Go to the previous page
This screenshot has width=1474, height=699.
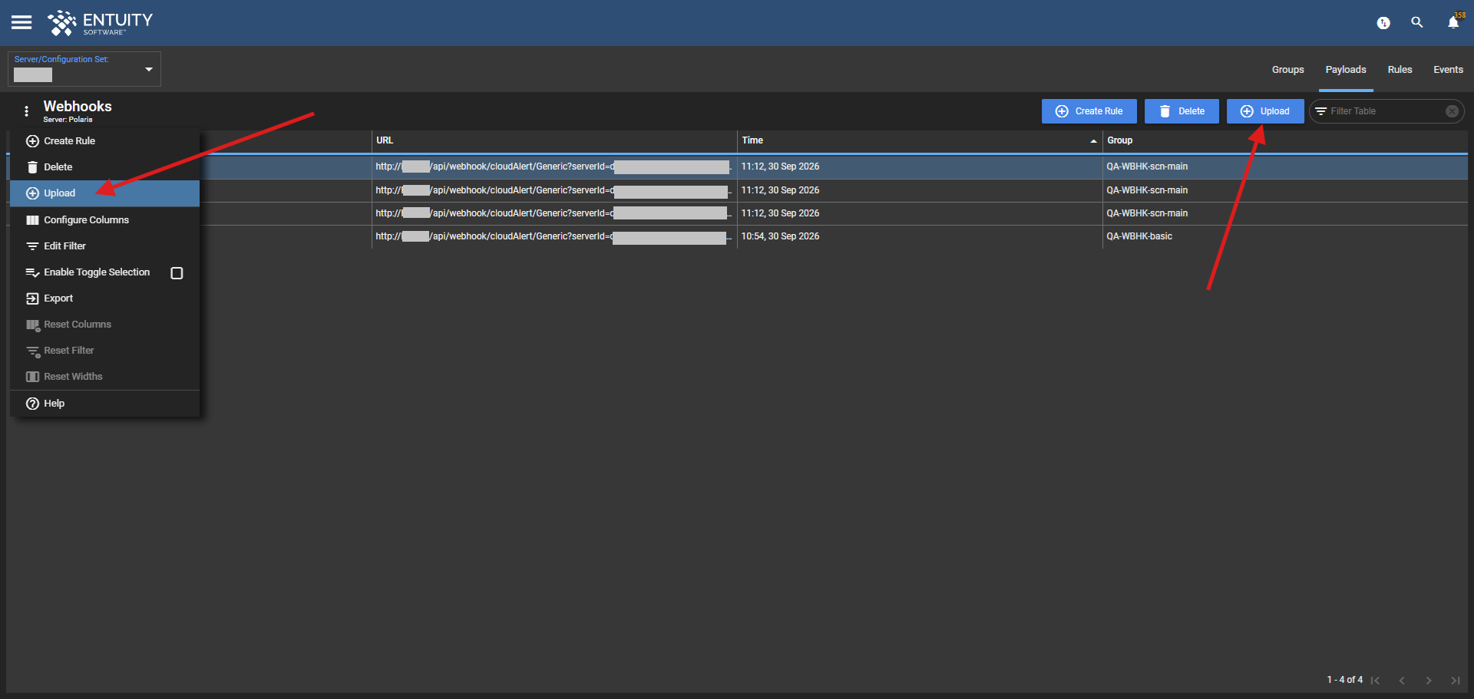1402,681
